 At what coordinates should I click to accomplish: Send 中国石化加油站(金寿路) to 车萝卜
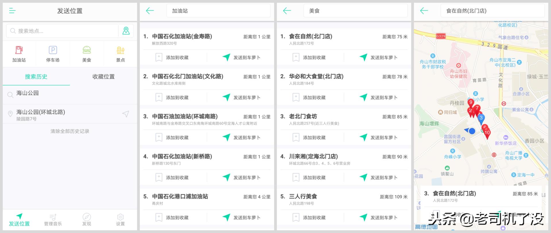241,57
